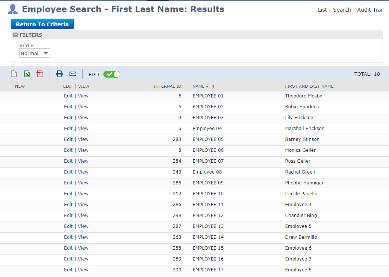Screen dimensions: 389x277
Task: View the EMPLOYEE 11 record
Action: pos(83,205)
